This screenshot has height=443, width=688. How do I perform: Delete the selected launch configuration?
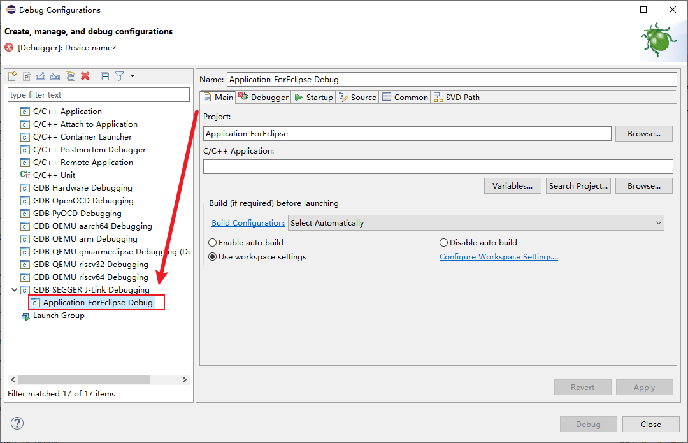click(x=85, y=76)
